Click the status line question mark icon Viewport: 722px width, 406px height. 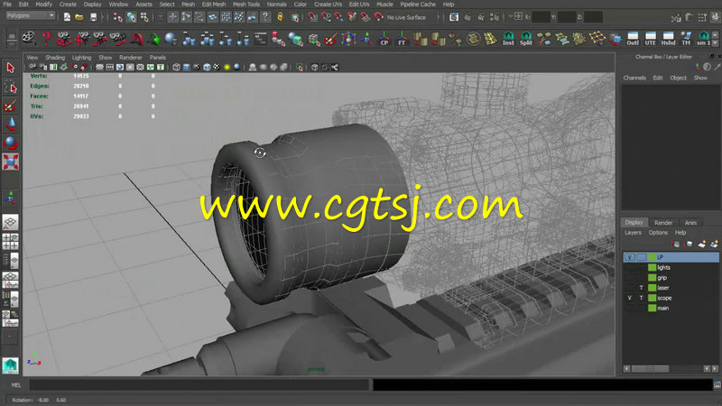[265, 17]
